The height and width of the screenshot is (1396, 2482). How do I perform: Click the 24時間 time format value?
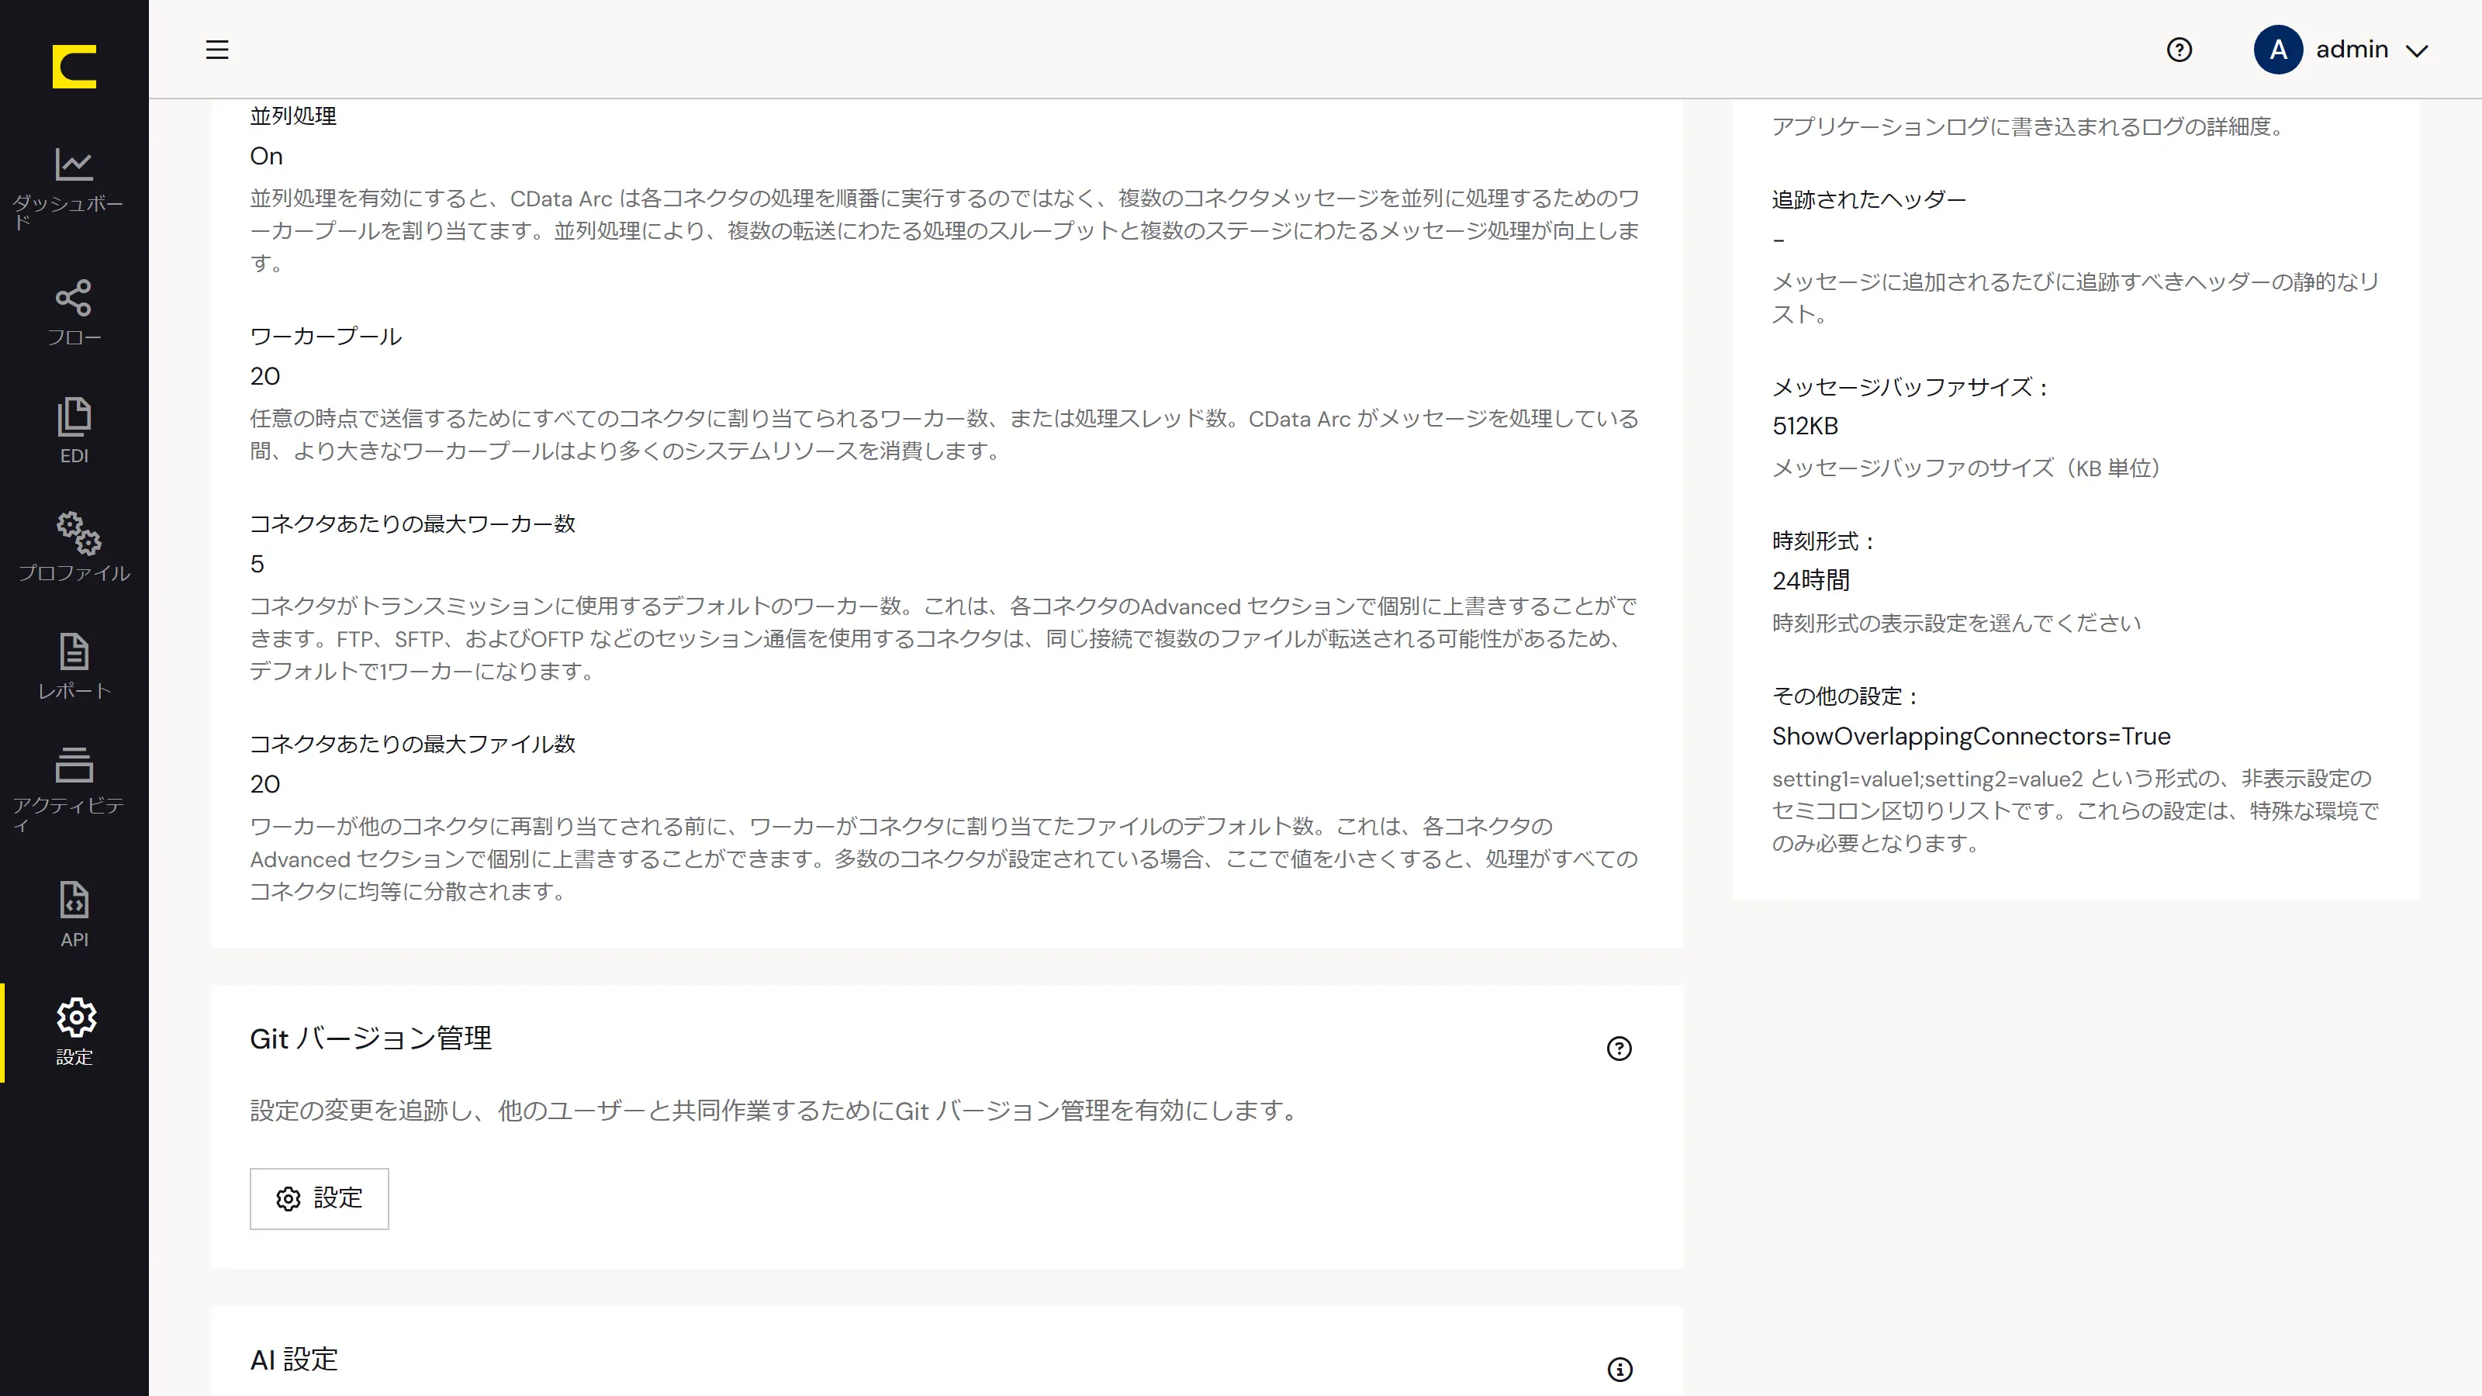click(1810, 580)
